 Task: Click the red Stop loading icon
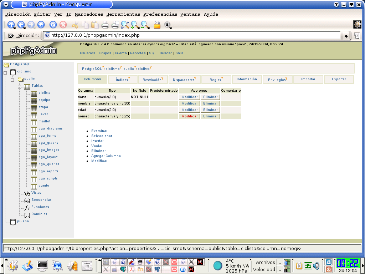(x=63, y=25)
